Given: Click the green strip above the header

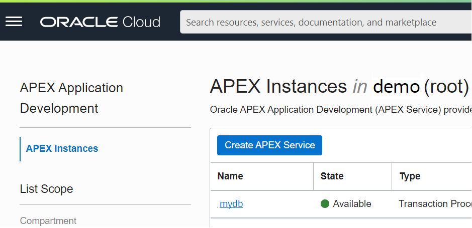Looking at the screenshot, I should [236, 1].
